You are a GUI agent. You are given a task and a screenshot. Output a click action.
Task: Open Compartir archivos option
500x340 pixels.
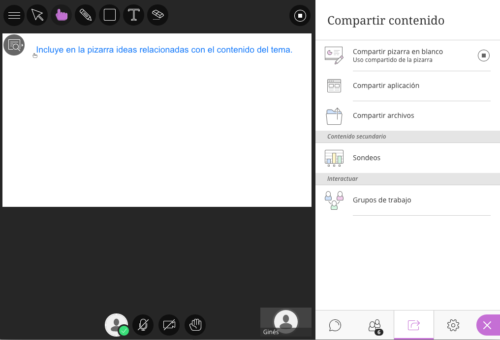point(407,115)
